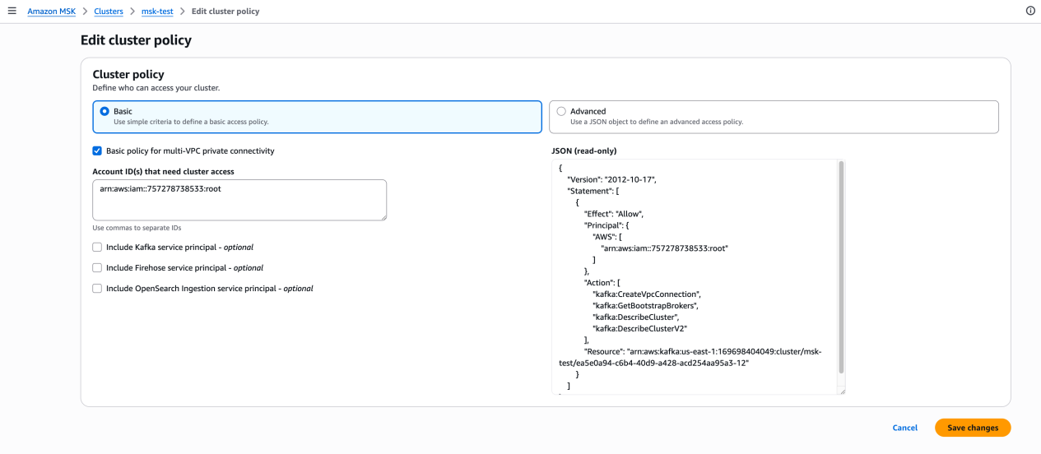Click inside the JSON read-only policy box

click(698, 277)
